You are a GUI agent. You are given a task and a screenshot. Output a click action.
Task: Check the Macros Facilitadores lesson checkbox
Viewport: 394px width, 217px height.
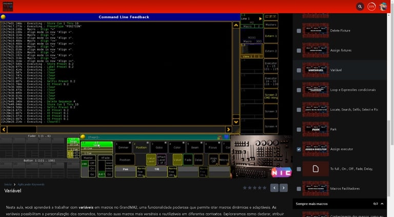click(x=299, y=189)
